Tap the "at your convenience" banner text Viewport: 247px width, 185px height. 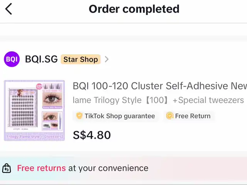tap(108, 168)
